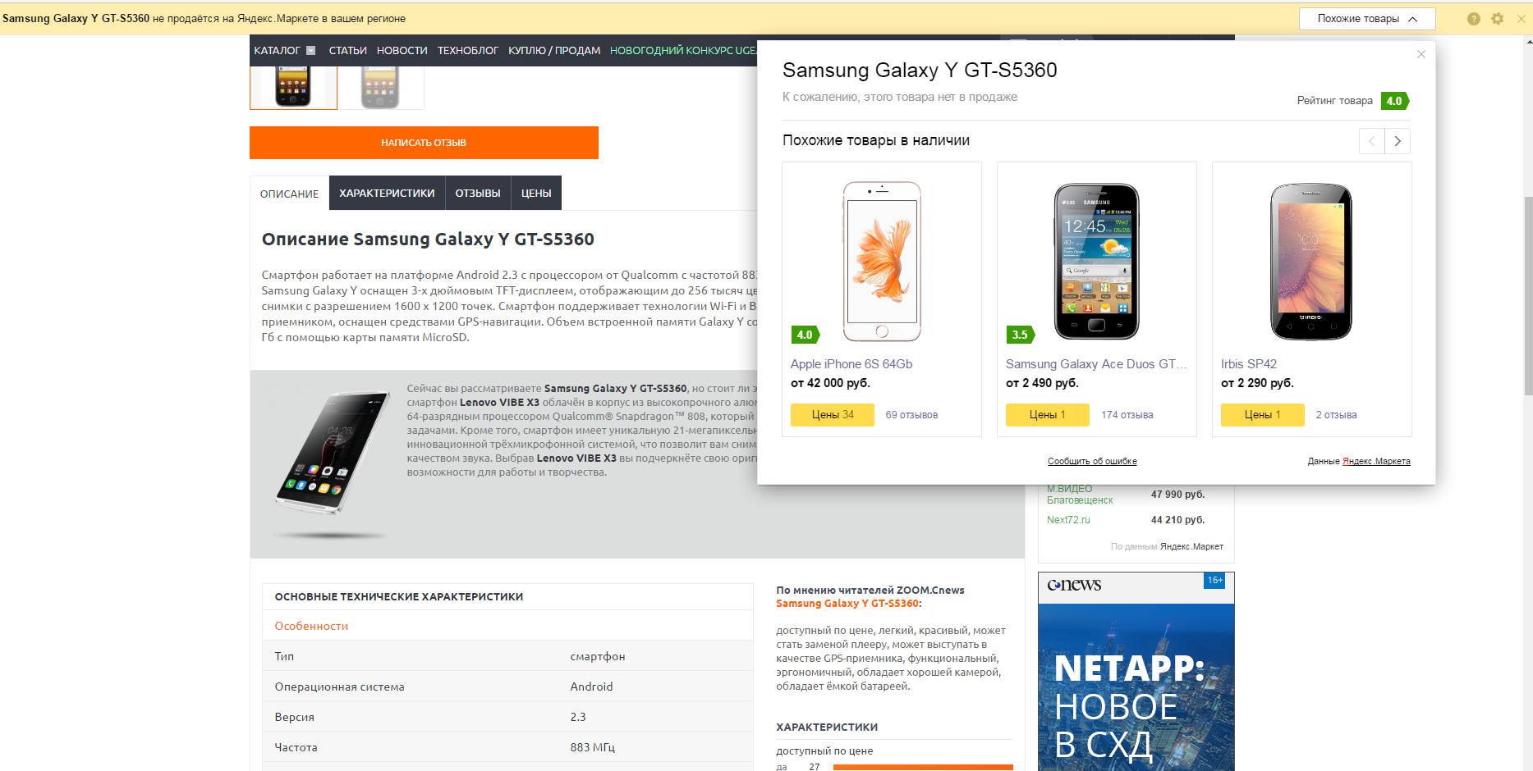
Task: Click the Samsung Galaxy Y GT-S5360 orange link
Action: click(847, 604)
